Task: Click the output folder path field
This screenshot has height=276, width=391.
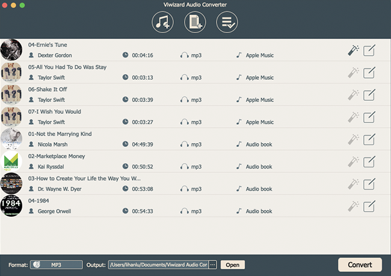Action: pos(158,265)
